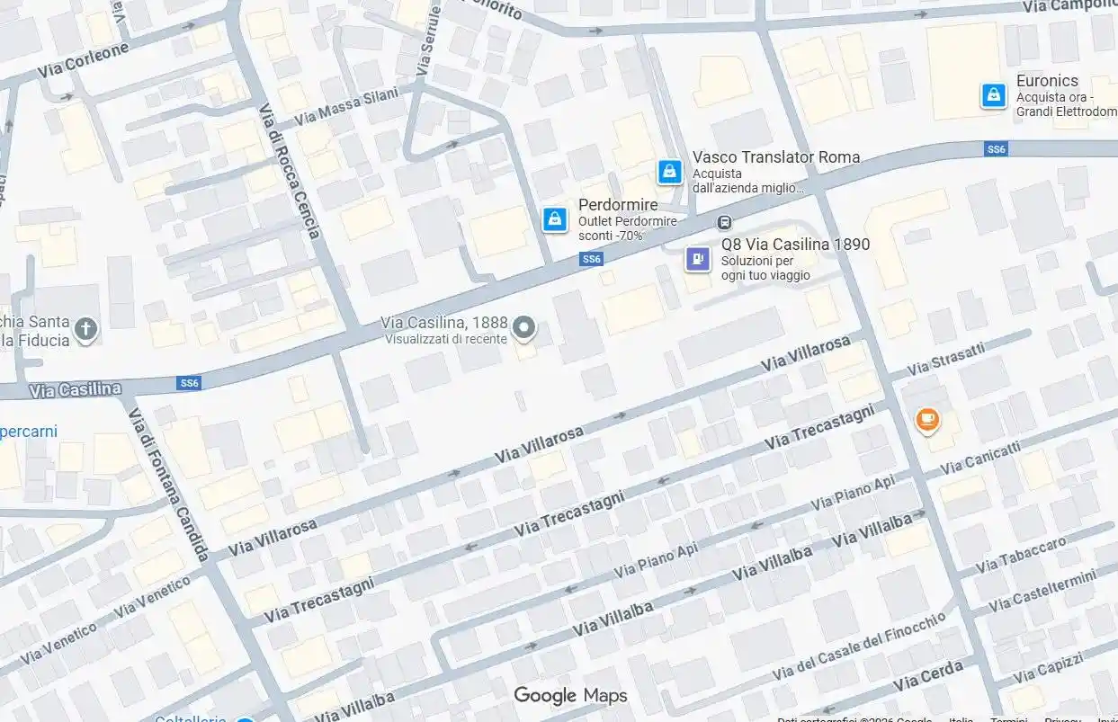
Task: Open the Perdormire outlet shopping icon
Action: click(555, 218)
